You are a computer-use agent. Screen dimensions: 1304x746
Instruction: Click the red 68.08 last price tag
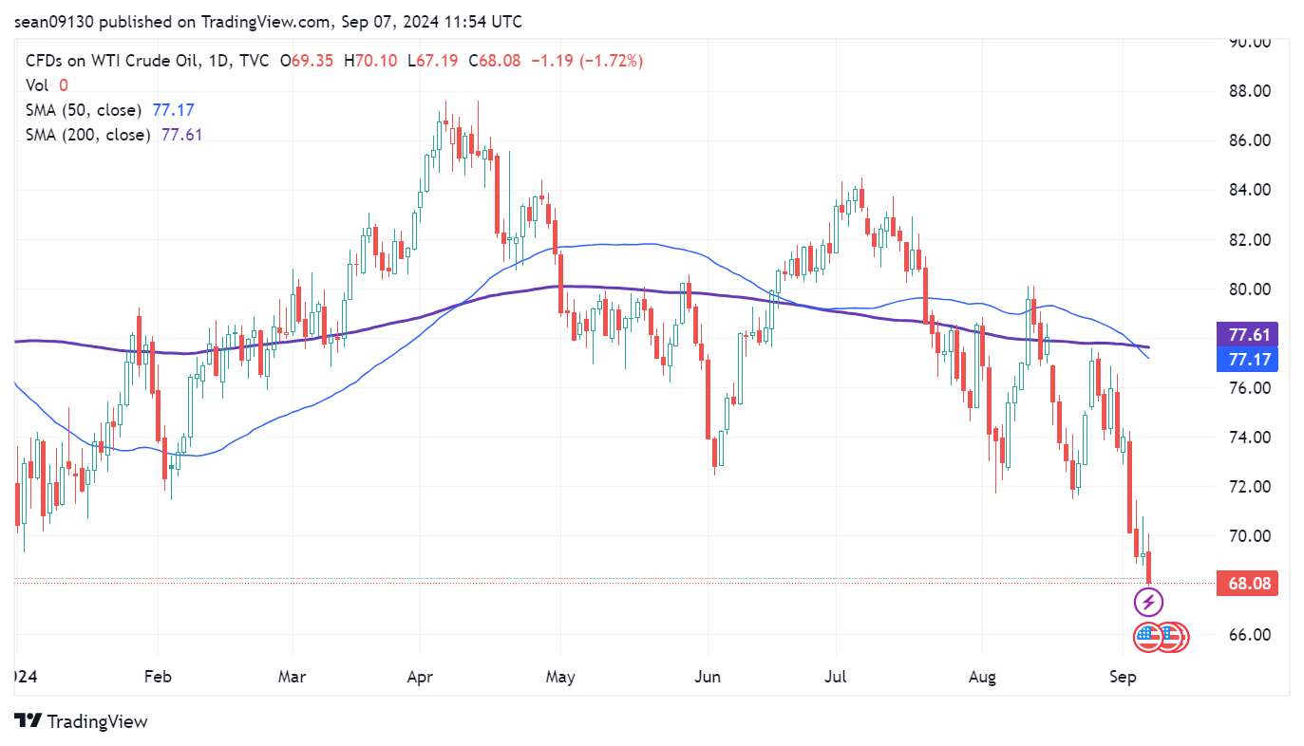[1247, 583]
